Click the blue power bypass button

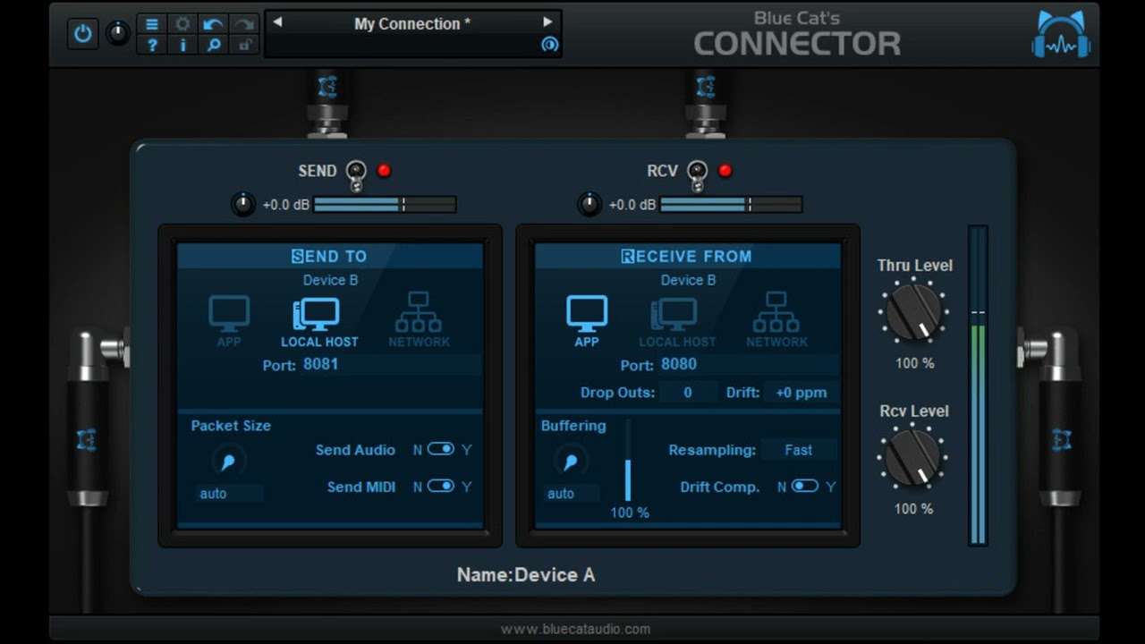[x=83, y=34]
